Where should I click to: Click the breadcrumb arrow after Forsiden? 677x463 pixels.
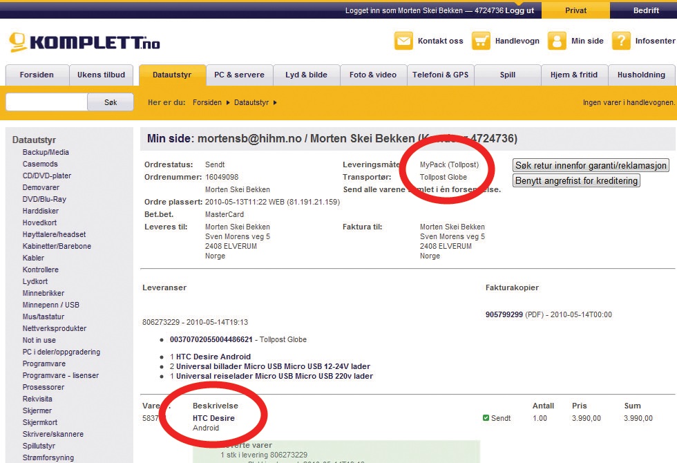(x=228, y=103)
